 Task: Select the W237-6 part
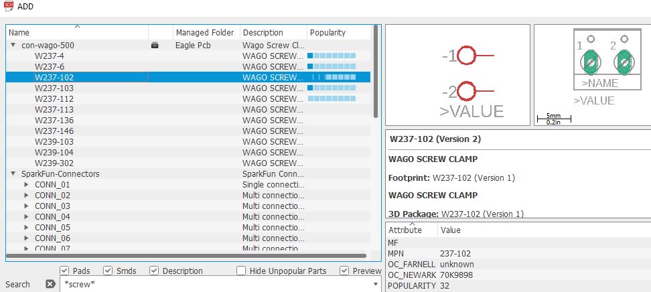[50, 66]
